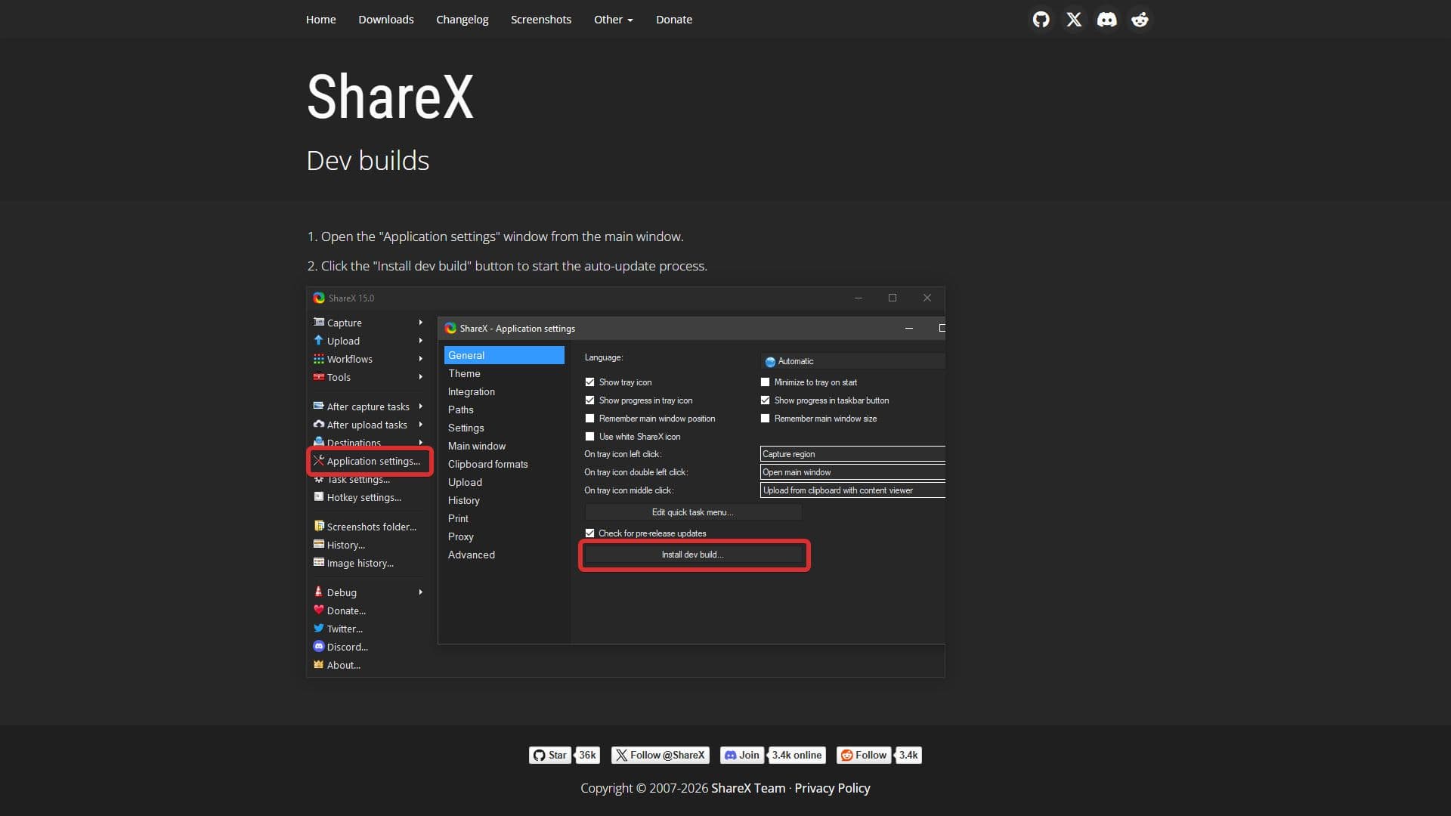Open On tray icon middle click dropdown
This screenshot has height=816, width=1451.
point(852,490)
